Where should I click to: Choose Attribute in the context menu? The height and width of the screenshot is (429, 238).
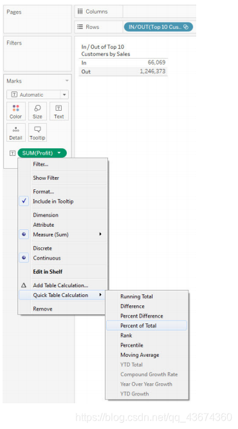[62, 225]
